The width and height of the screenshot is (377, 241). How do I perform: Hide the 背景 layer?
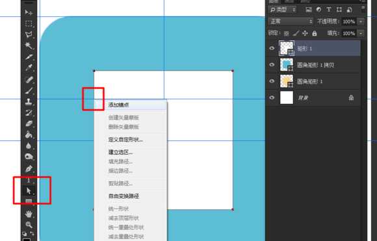(x=272, y=97)
